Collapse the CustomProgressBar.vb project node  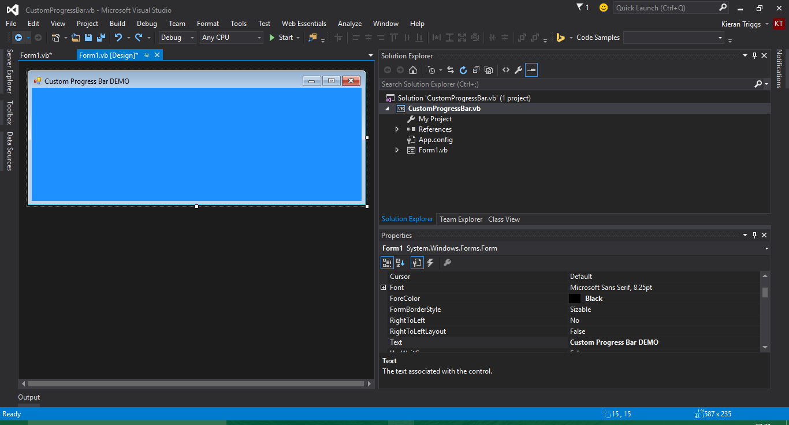(x=386, y=109)
